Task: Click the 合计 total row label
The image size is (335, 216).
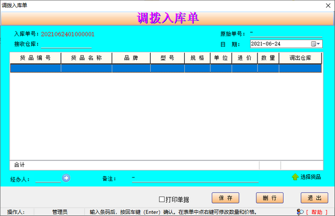Action: (x=20, y=165)
